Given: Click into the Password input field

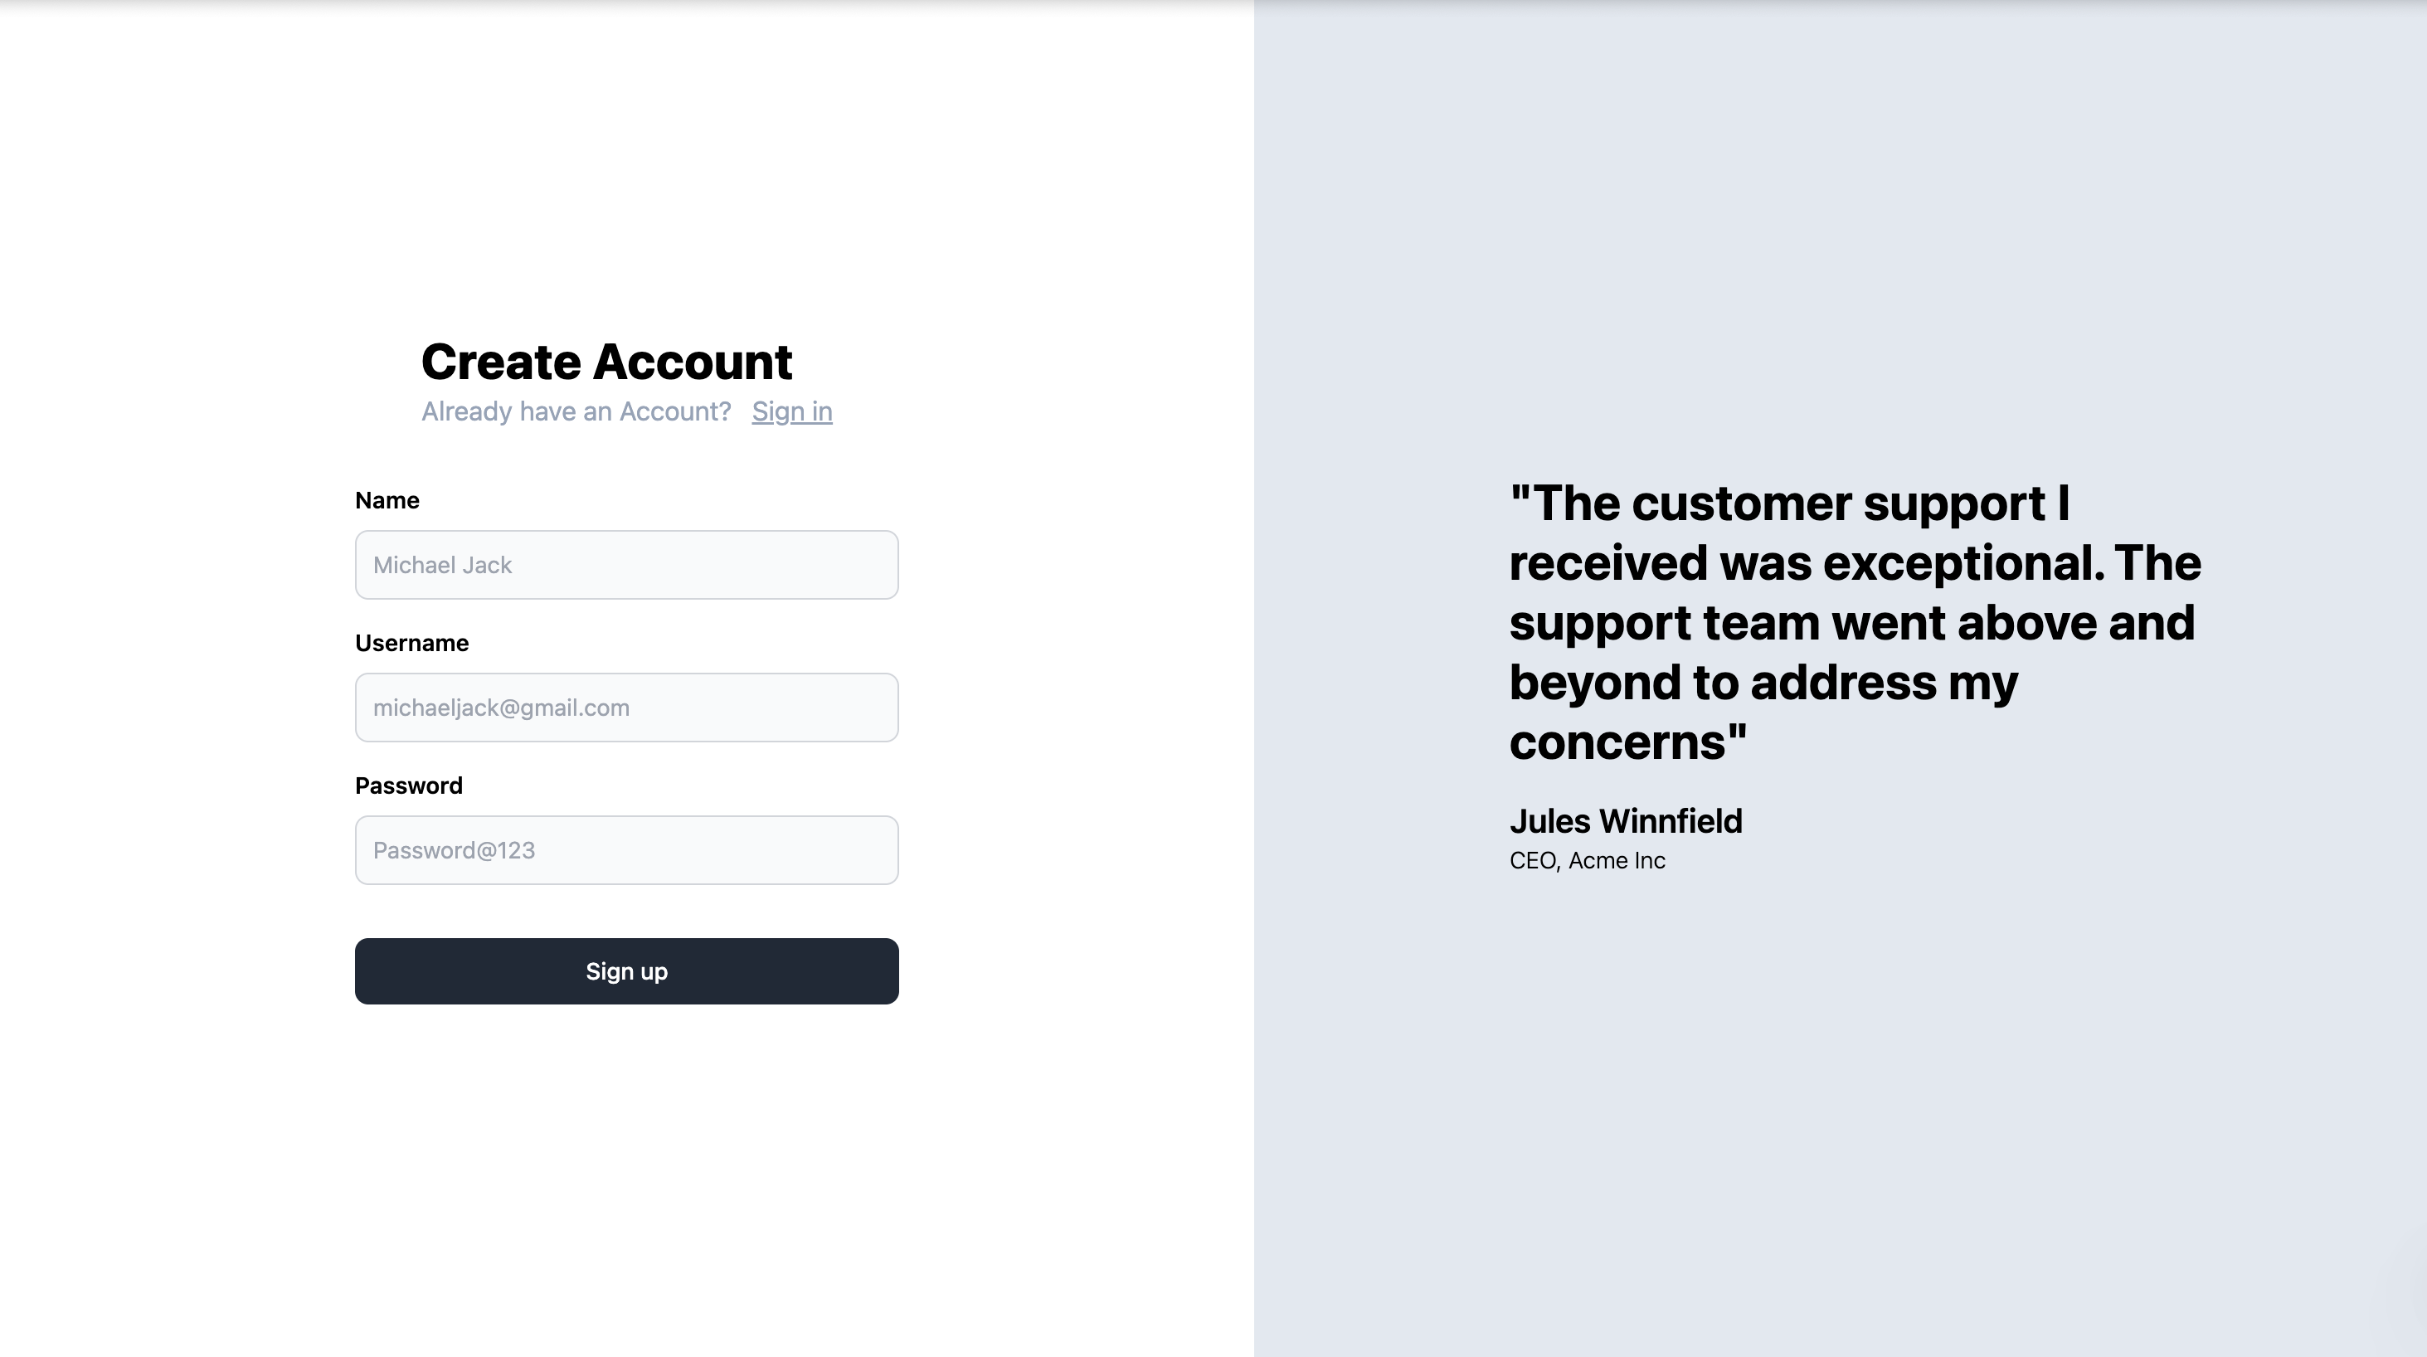Looking at the screenshot, I should pyautogui.click(x=626, y=850).
